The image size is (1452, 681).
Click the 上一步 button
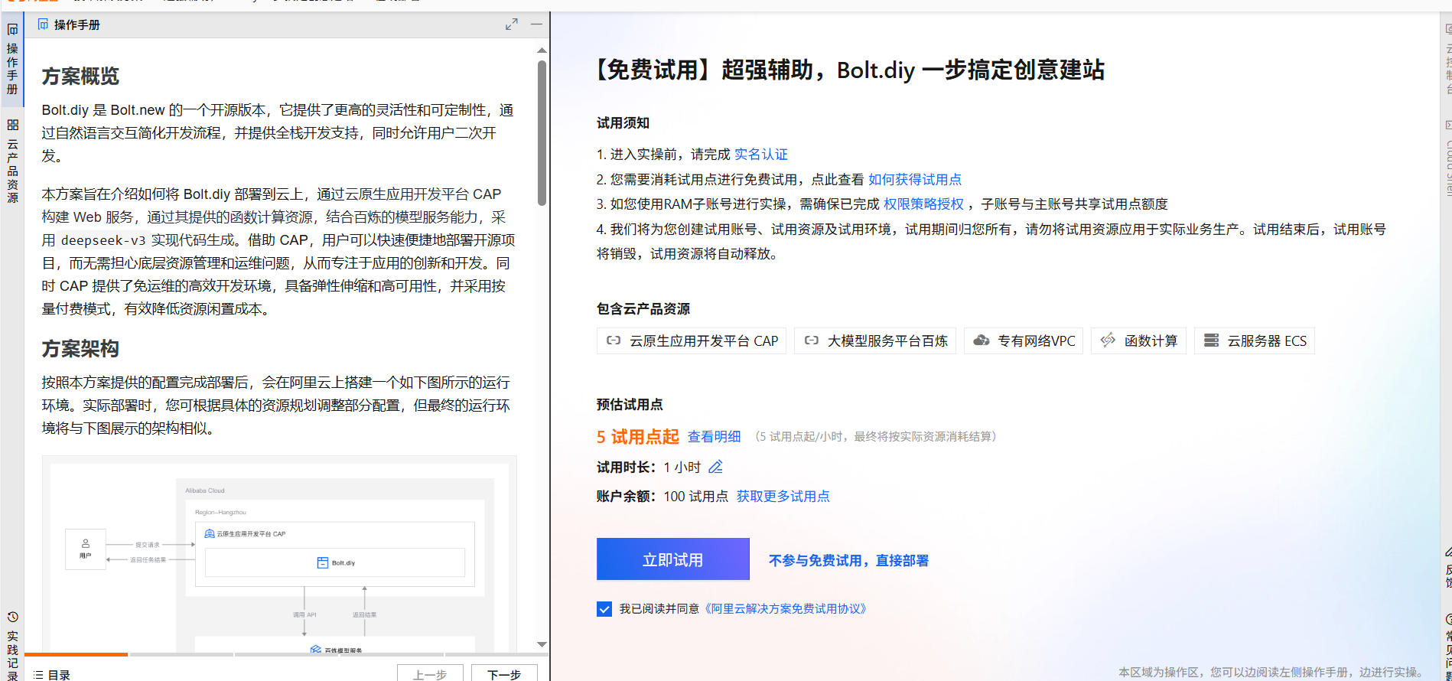click(x=430, y=674)
